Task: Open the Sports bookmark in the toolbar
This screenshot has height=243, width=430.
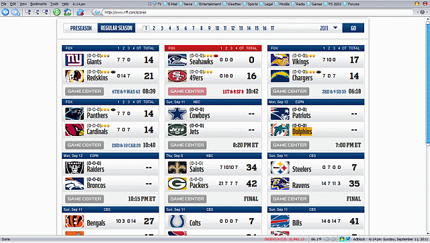Action: 251,4
